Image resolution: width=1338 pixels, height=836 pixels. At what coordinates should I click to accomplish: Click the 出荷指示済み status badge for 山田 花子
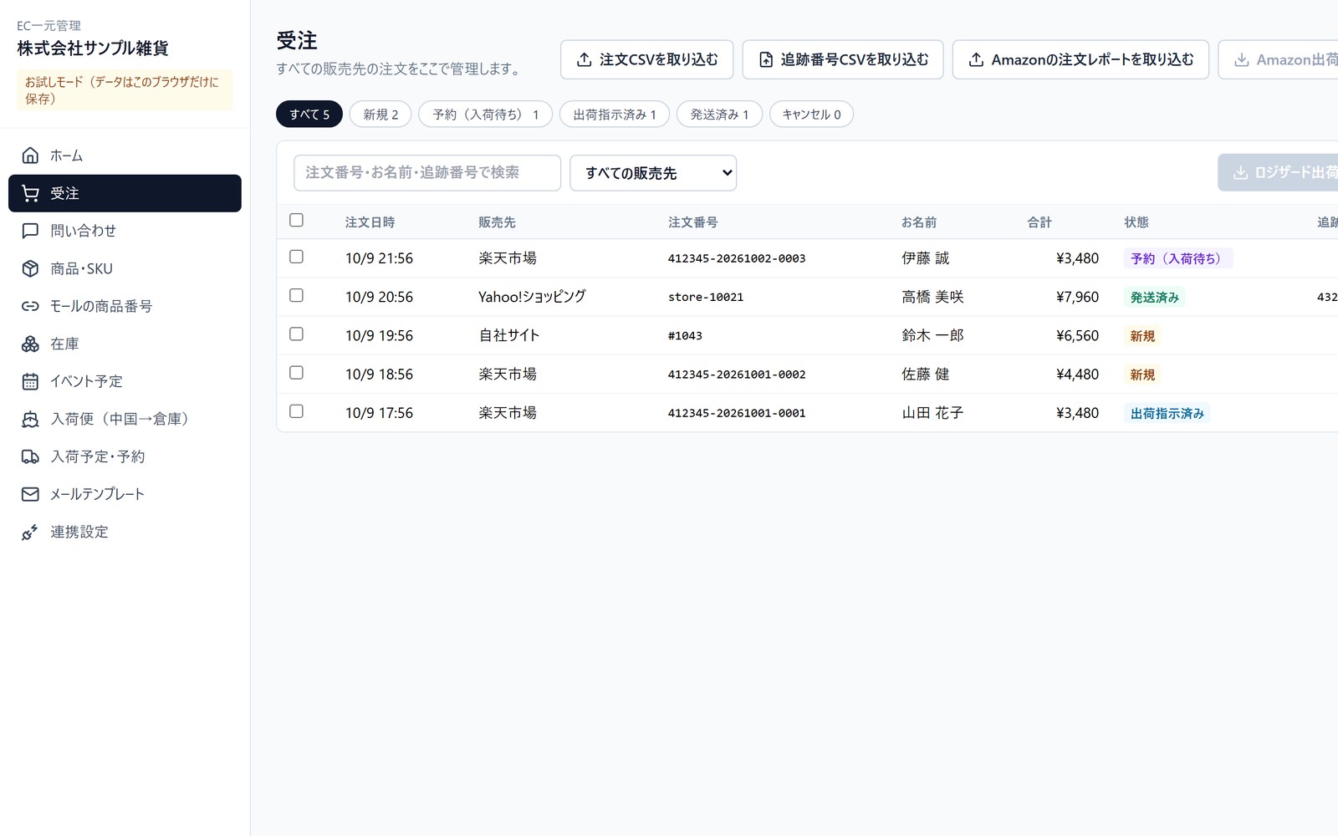(1167, 413)
